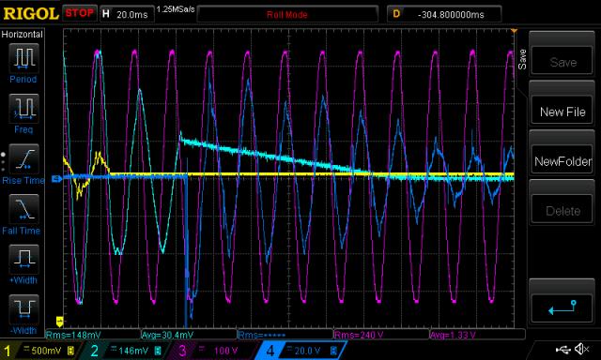
Task: Click the red STOP run indicator
Action: click(x=79, y=13)
